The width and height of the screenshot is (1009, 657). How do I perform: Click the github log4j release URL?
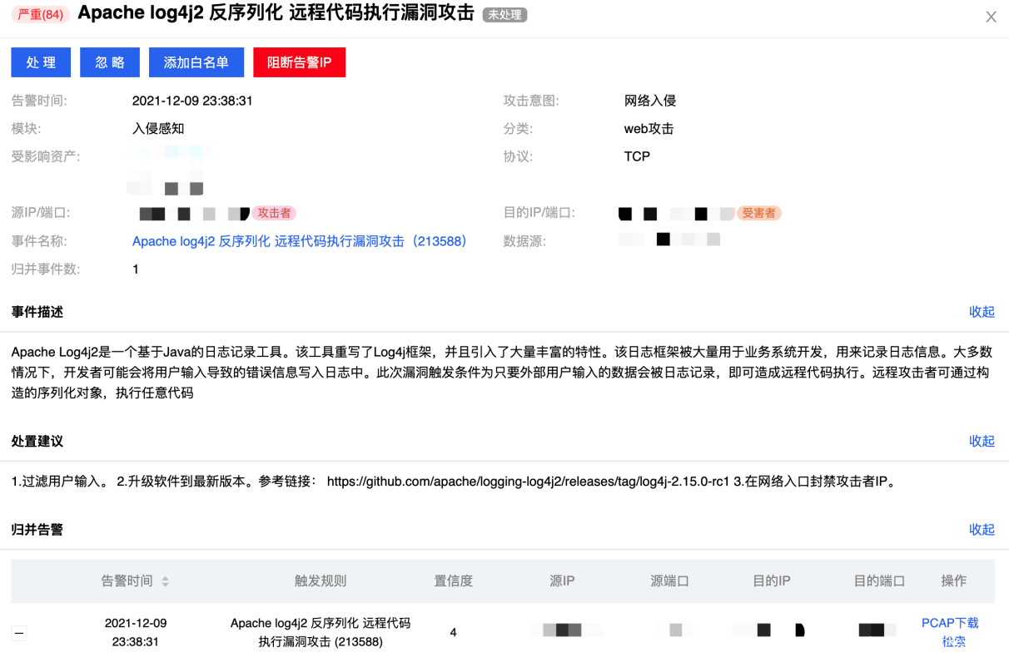[x=528, y=481]
